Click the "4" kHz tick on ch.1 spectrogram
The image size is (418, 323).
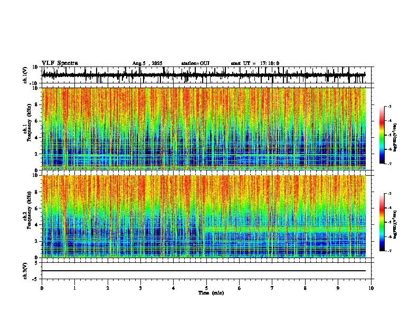(x=37, y=138)
